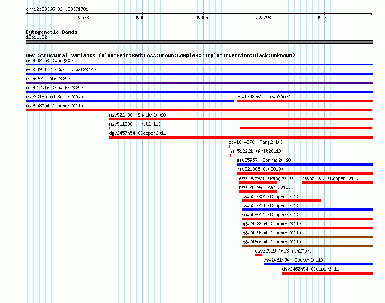Viewport: 385px width, 303px height.
Task: Open esv32559 (deSmith2007) variant label
Action: coord(283,251)
